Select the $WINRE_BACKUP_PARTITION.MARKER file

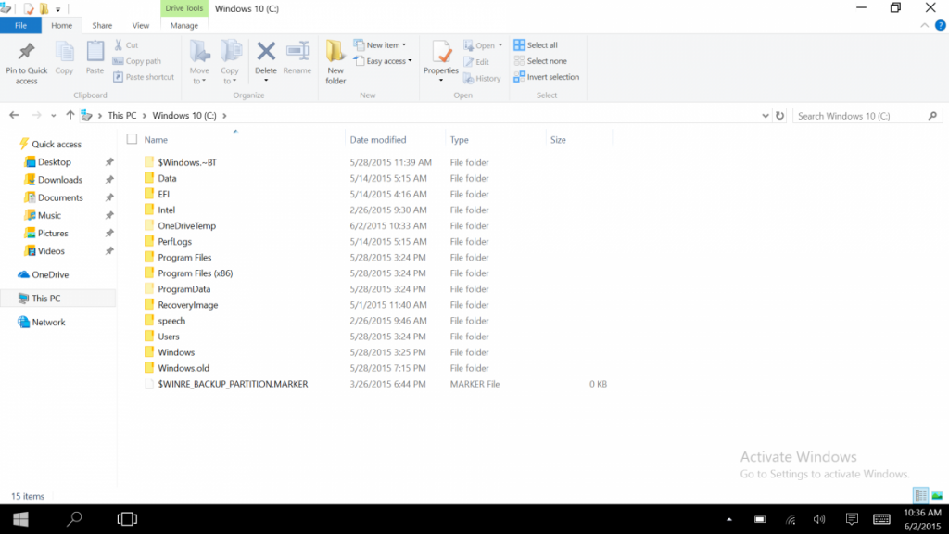click(233, 384)
